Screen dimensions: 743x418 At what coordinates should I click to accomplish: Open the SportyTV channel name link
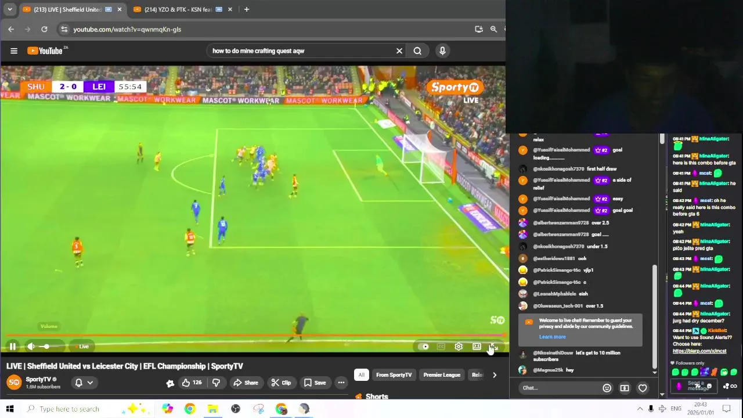38,379
